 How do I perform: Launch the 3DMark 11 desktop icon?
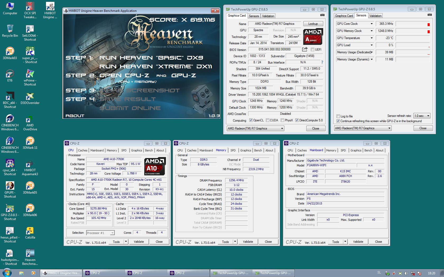[x=30, y=143]
